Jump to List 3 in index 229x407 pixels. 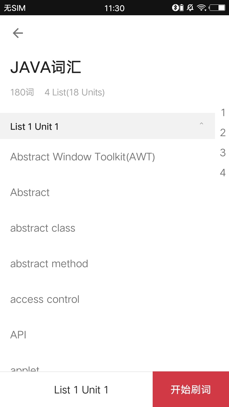point(223,153)
